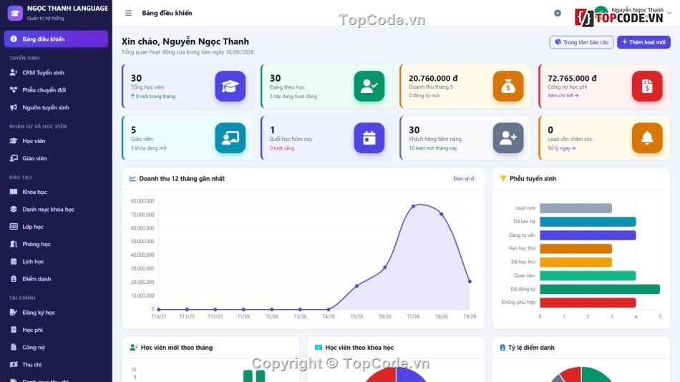Image resolution: width=680 pixels, height=382 pixels.
Task: Click the Không phù hợp red funnel bar
Action: (588, 302)
